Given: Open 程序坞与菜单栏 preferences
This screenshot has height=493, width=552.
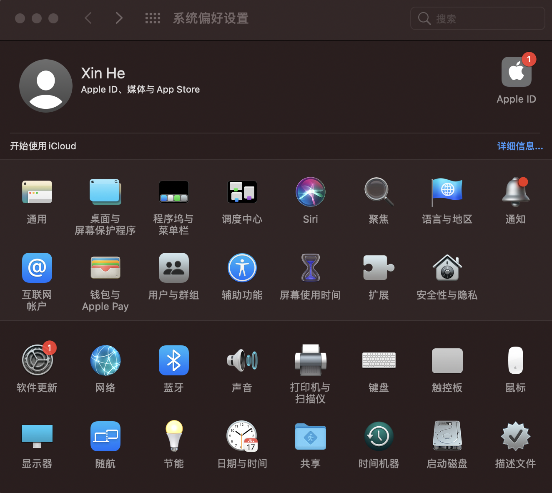Looking at the screenshot, I should (174, 192).
